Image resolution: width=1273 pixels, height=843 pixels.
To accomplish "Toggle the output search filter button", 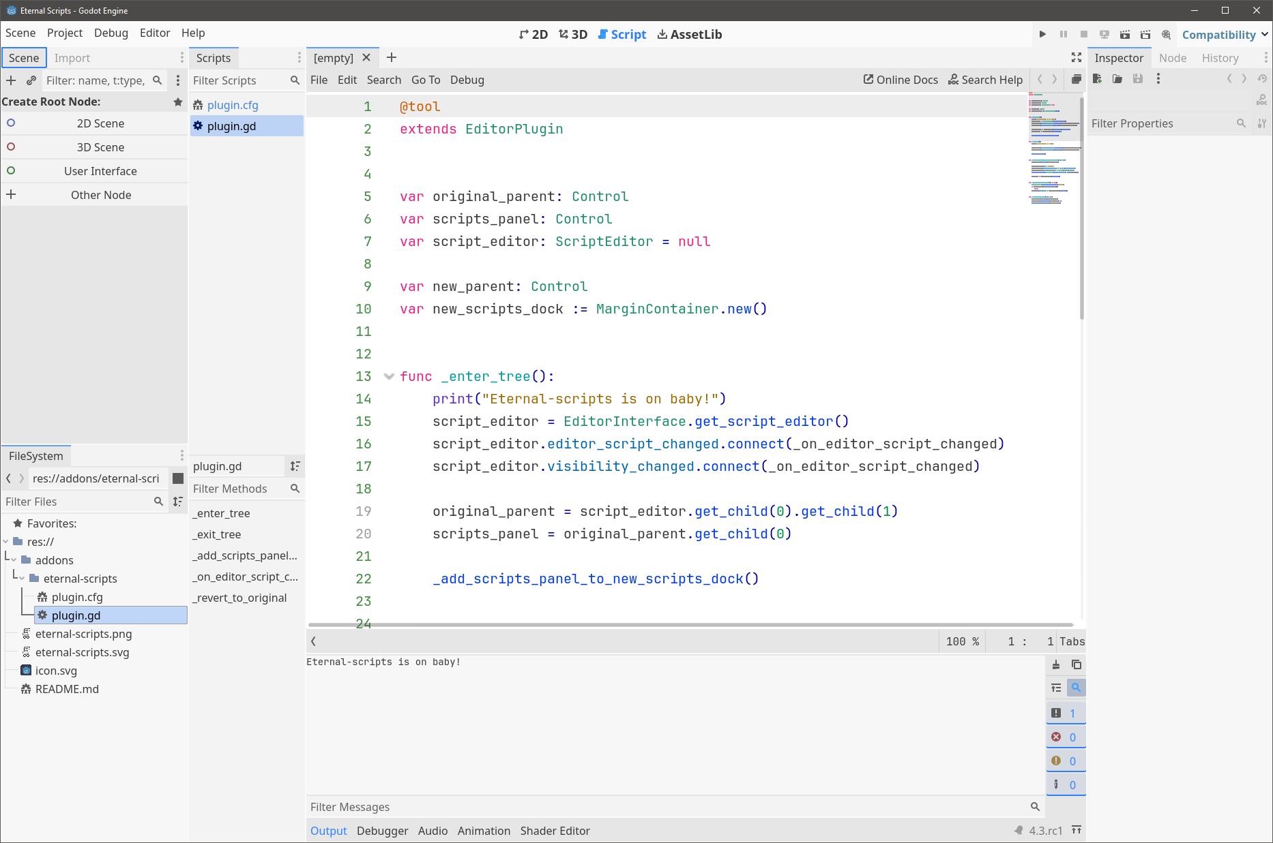I will (x=1076, y=688).
